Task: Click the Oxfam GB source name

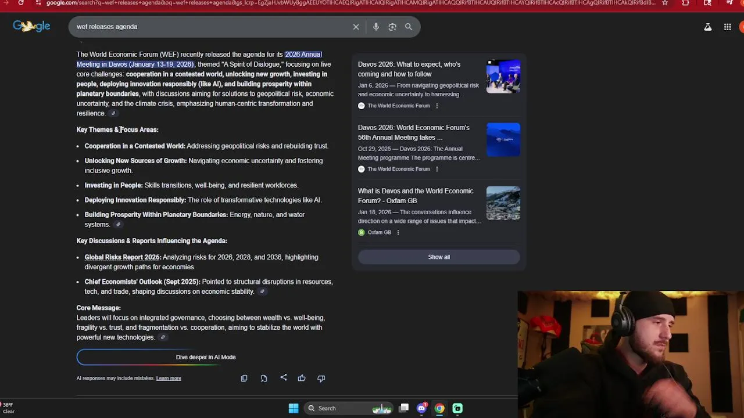Action: [380, 232]
